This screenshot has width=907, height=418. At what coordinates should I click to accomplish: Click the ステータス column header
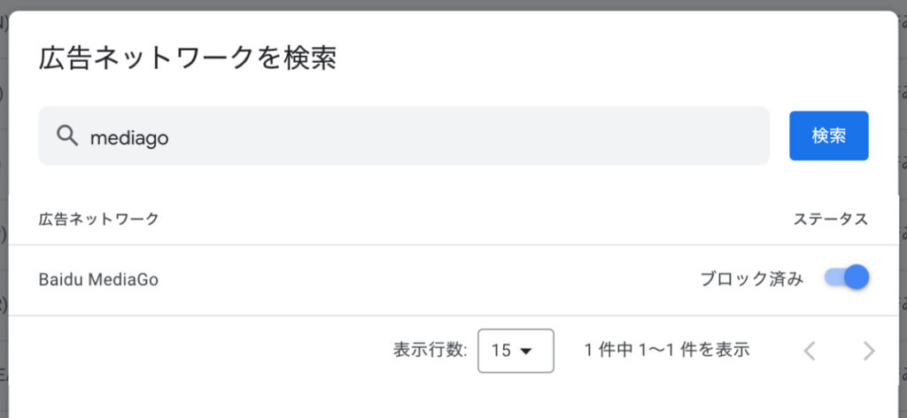pyautogui.click(x=831, y=220)
